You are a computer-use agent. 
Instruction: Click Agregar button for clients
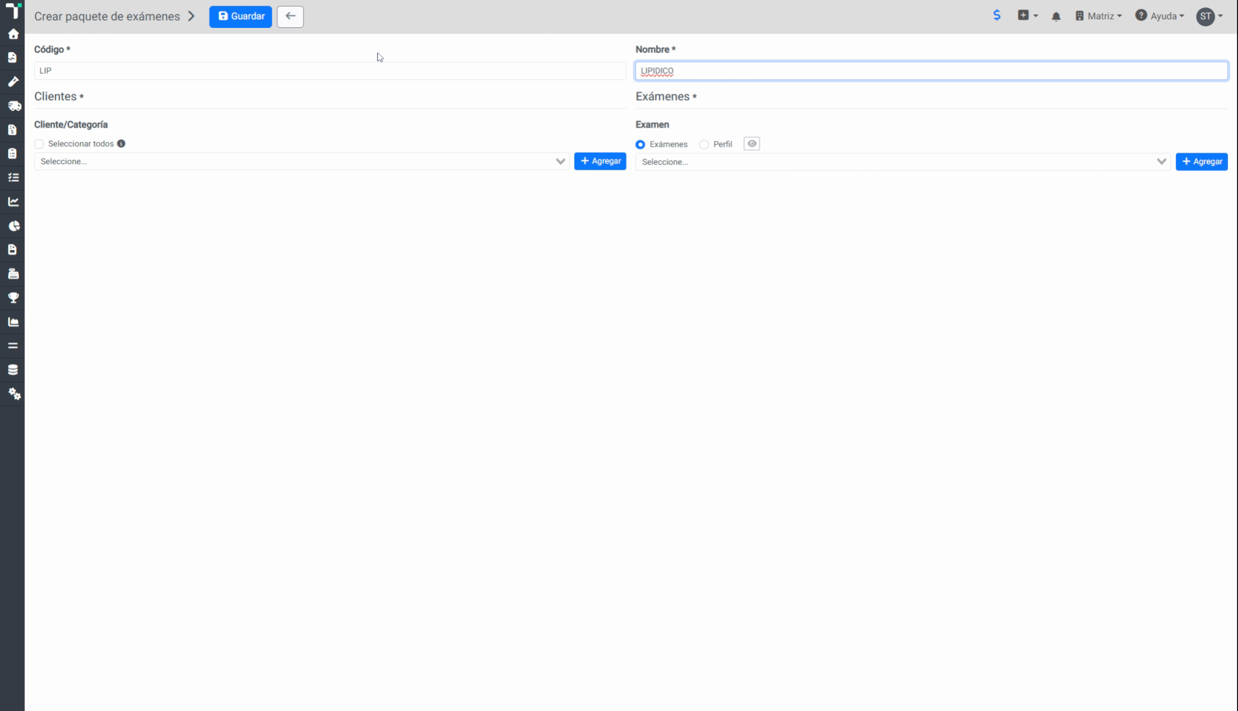click(x=600, y=161)
